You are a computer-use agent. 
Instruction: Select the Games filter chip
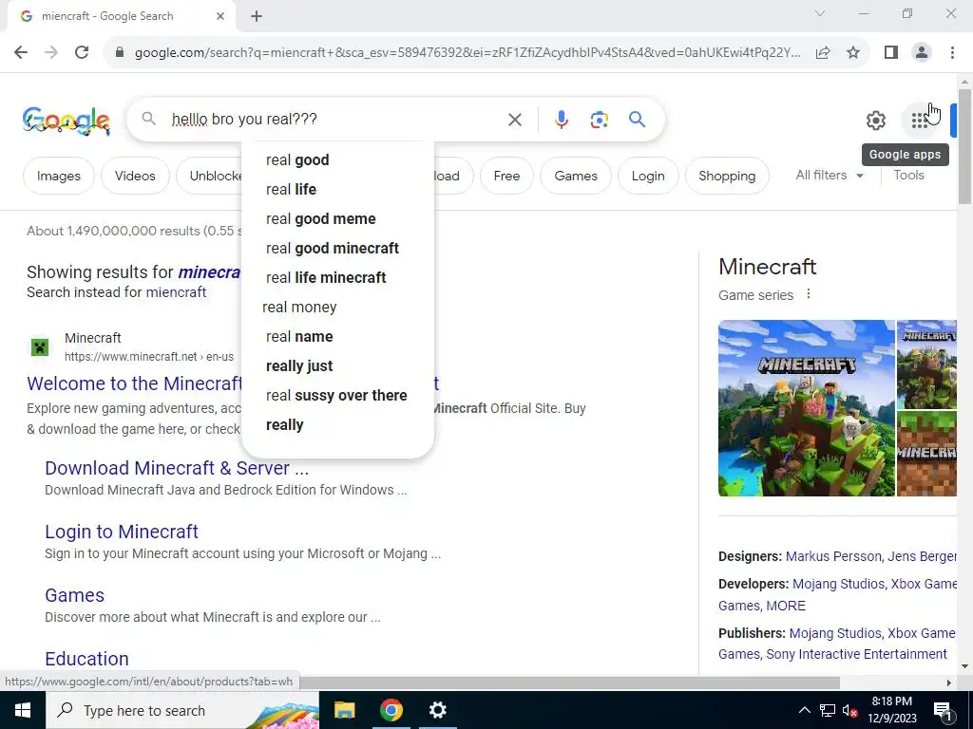pos(575,176)
